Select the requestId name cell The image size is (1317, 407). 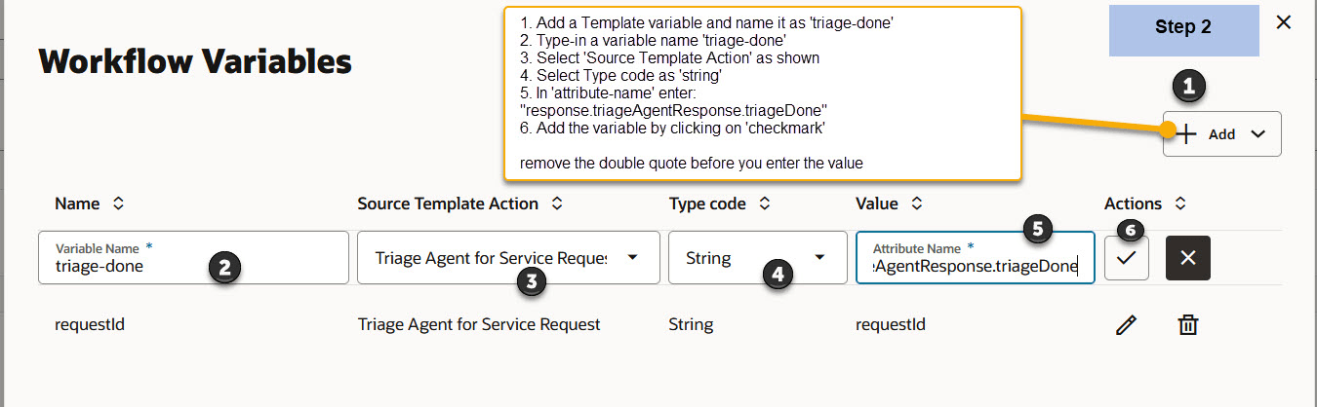90,324
